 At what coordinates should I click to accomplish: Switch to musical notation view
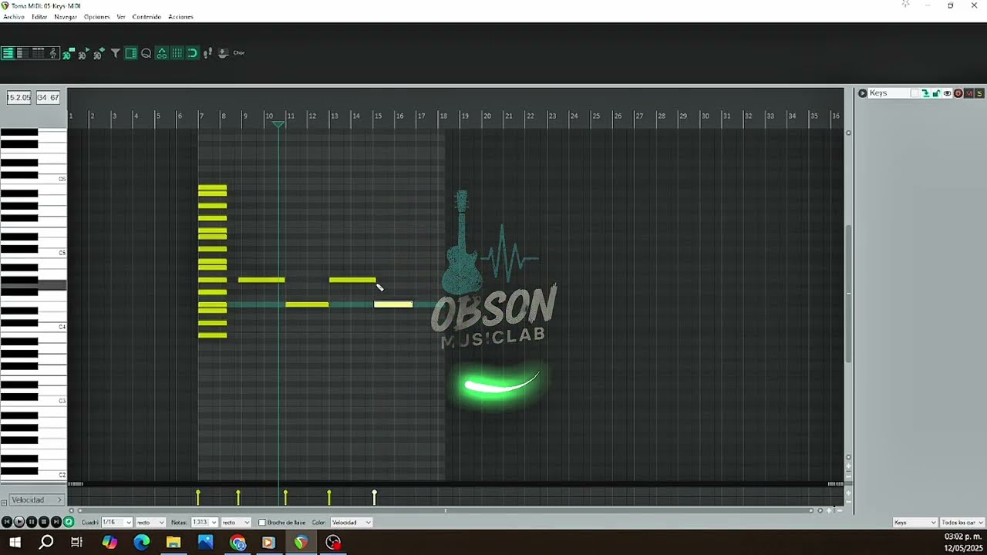(52, 53)
